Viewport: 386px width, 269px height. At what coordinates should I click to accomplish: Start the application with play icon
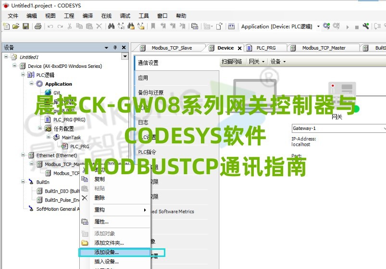pyautogui.click(x=348, y=27)
